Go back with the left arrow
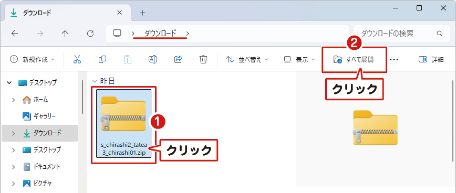Viewport: 456px width, 193px height. tap(15, 34)
